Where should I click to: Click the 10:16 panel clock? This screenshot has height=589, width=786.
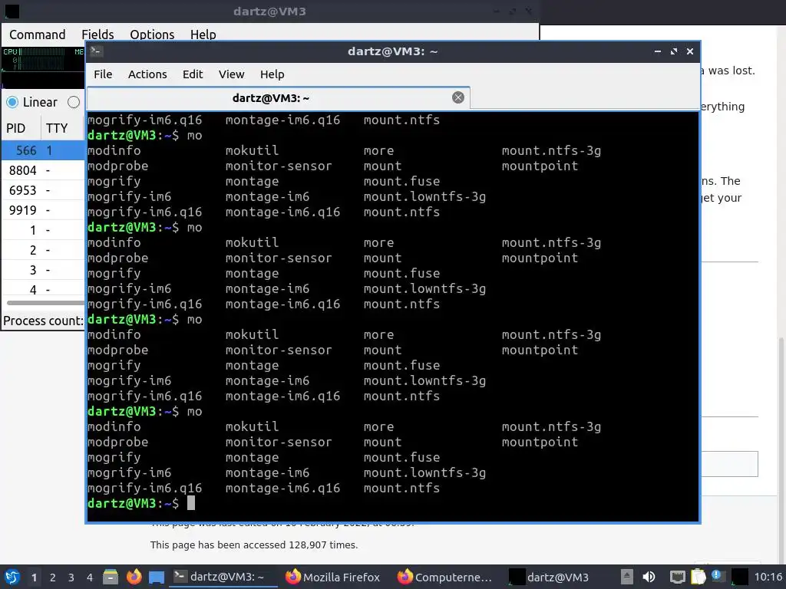coord(768,577)
